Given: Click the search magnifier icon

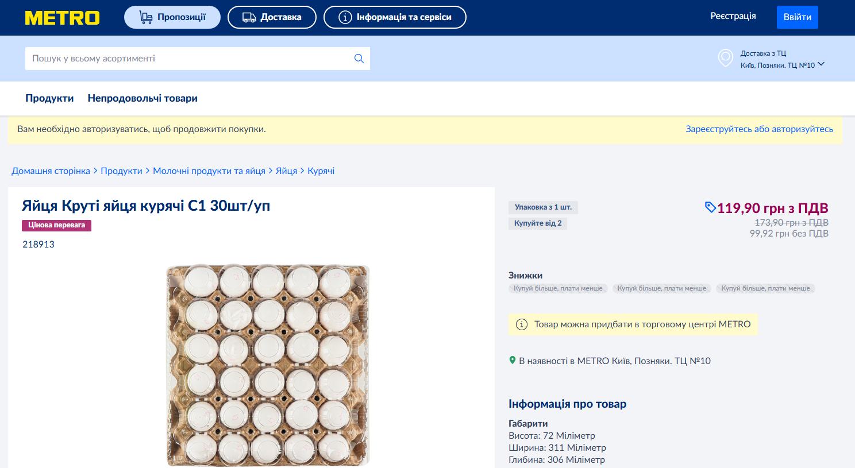Looking at the screenshot, I should coord(359,59).
